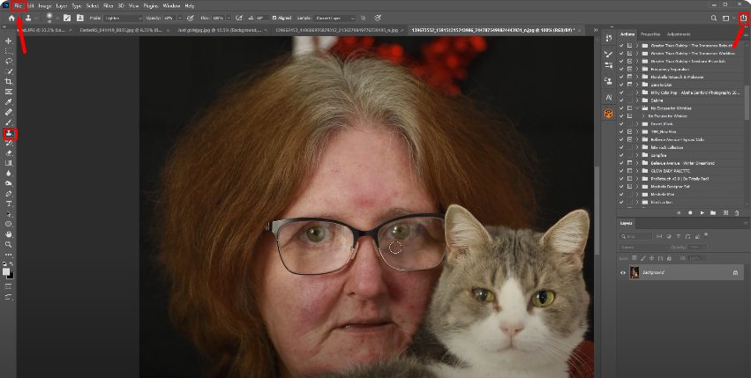Open the Image menu
The image size is (751, 378).
(44, 6)
